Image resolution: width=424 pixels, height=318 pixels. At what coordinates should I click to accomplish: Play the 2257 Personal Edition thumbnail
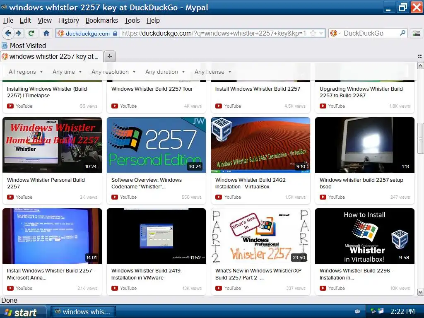156,145
